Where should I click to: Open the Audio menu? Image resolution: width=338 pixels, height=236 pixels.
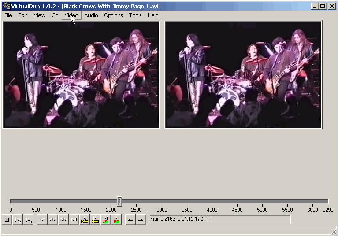click(91, 15)
